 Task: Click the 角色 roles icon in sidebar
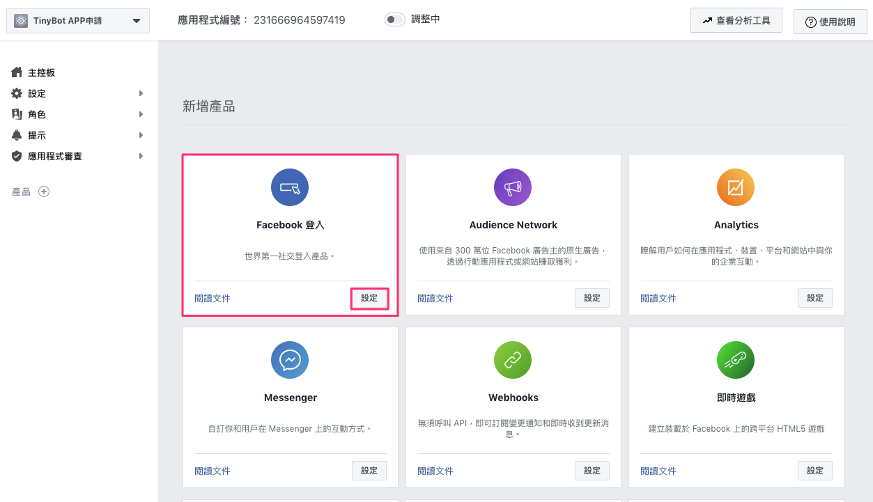17,114
